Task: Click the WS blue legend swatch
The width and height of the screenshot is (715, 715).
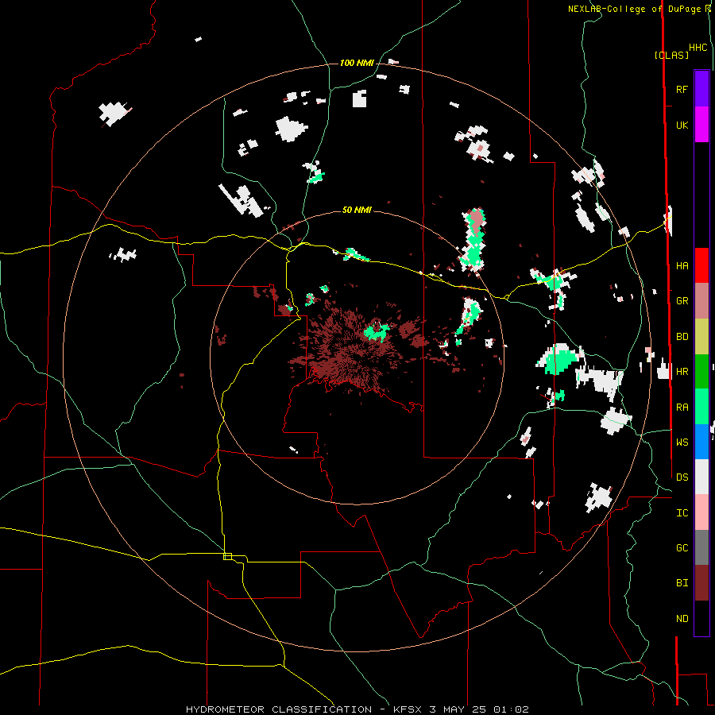Action: point(701,442)
